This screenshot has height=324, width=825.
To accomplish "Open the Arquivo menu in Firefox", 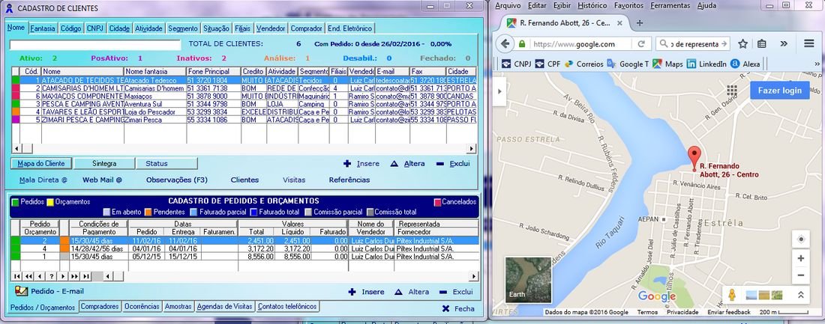I will [x=508, y=5].
